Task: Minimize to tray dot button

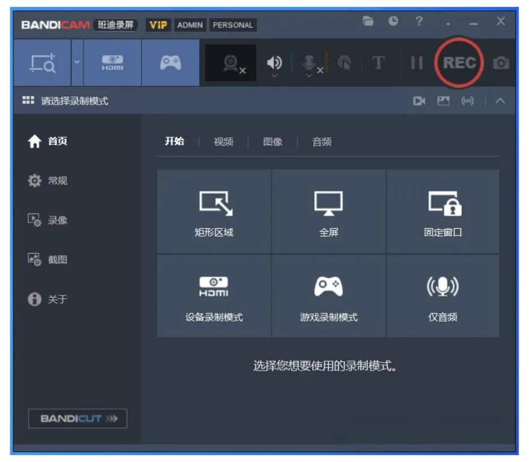Action: click(448, 24)
